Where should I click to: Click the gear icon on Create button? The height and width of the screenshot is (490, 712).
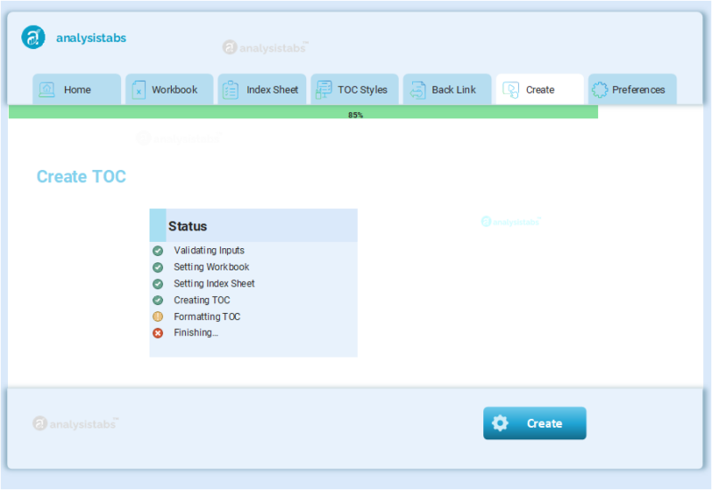tap(500, 423)
